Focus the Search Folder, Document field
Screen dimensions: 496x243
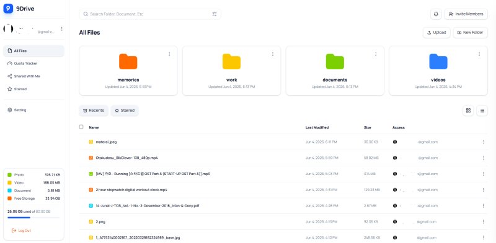pyautogui.click(x=150, y=14)
